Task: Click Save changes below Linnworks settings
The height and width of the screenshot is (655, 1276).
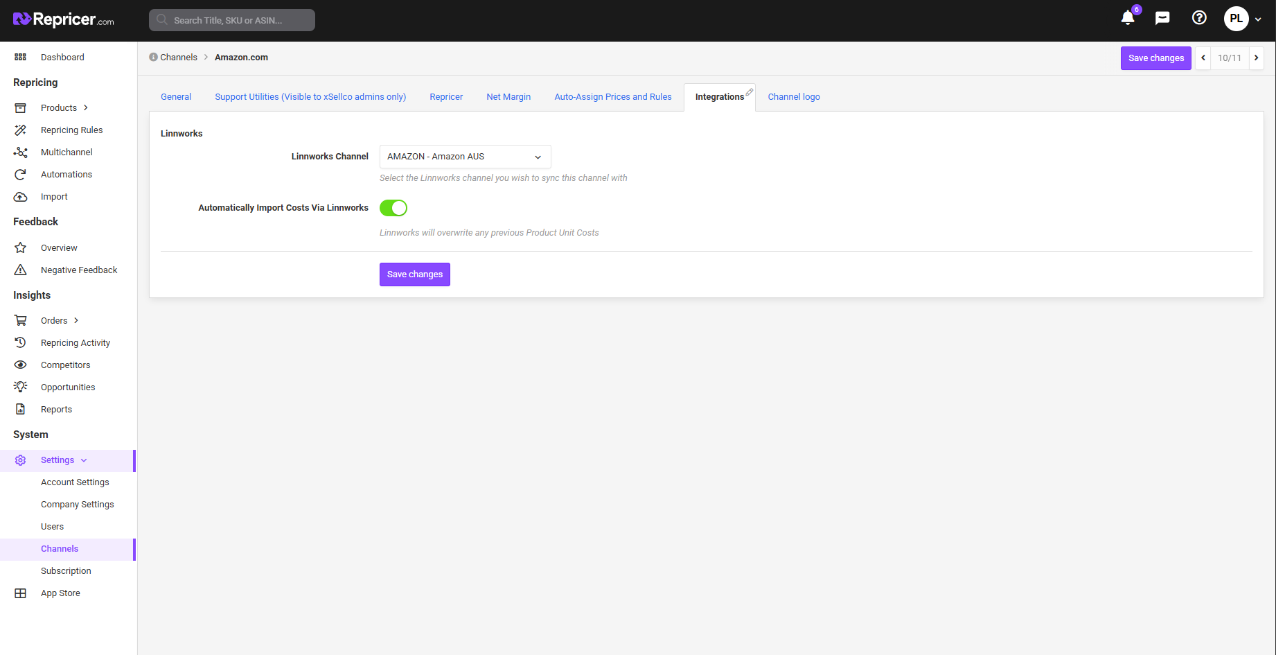Action: point(415,274)
